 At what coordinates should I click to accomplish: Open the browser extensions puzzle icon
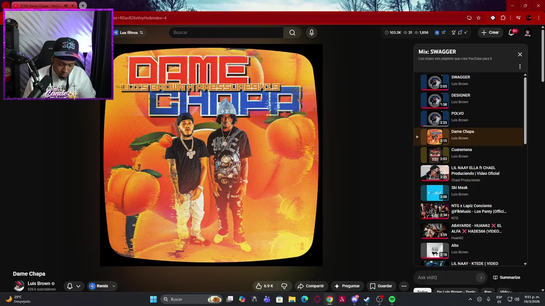coord(503,18)
